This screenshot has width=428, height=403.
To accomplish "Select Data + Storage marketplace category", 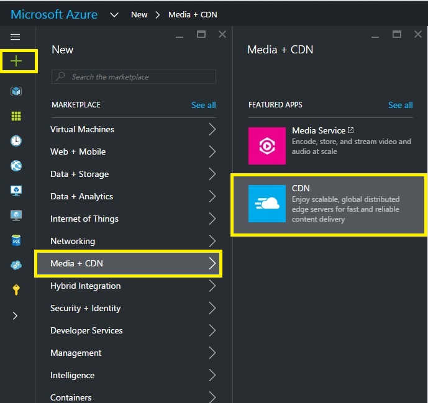I will click(x=80, y=174).
